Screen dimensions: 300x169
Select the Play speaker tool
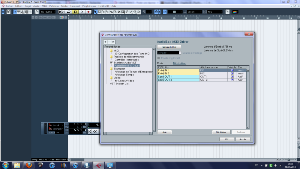tap(135, 12)
